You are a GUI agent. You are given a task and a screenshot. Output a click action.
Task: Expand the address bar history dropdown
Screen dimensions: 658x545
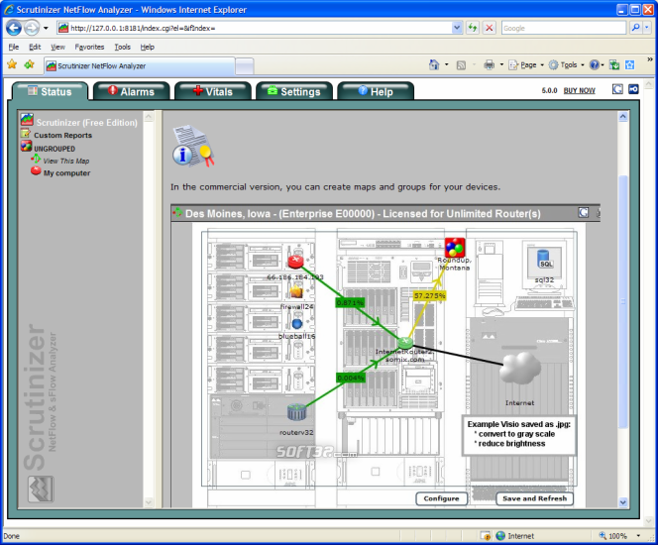coord(457,28)
